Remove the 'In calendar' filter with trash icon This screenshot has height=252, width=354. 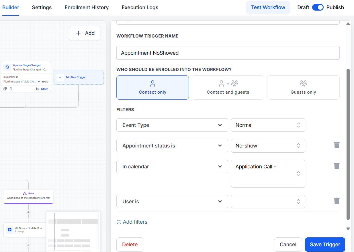(x=337, y=166)
